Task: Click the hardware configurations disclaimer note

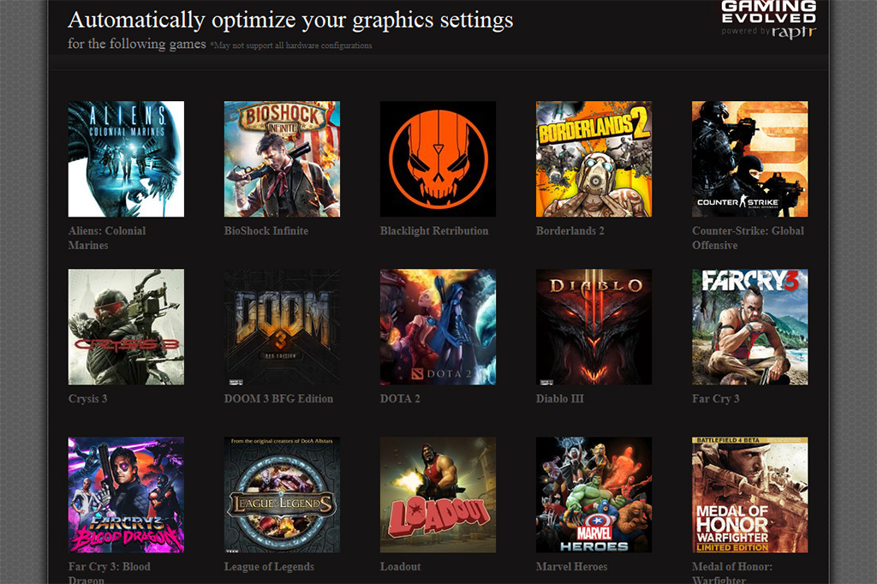Action: coord(291,45)
